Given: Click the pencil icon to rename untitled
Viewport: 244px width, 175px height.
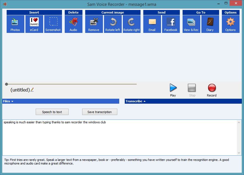Looking at the screenshot, I should pyautogui.click(x=32, y=90).
